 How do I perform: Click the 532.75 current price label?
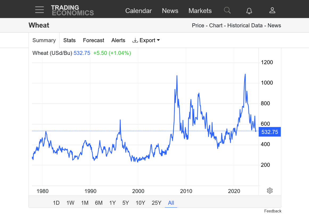tap(270, 132)
